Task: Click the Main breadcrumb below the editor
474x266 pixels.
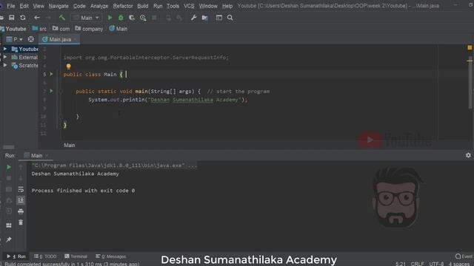Action: click(x=69, y=146)
